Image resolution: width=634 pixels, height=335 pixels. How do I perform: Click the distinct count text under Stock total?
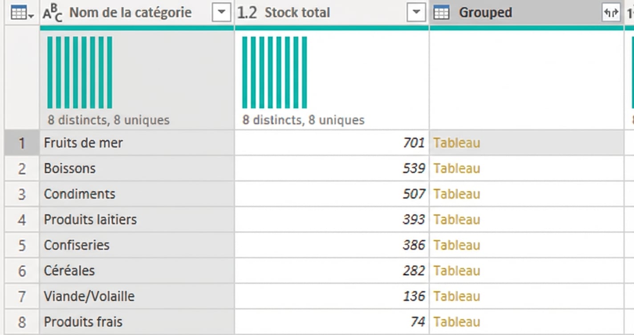click(x=303, y=120)
